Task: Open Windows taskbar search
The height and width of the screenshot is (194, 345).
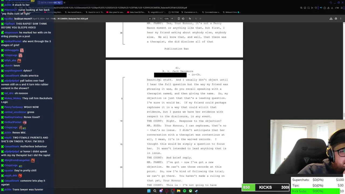Action: point(155,191)
